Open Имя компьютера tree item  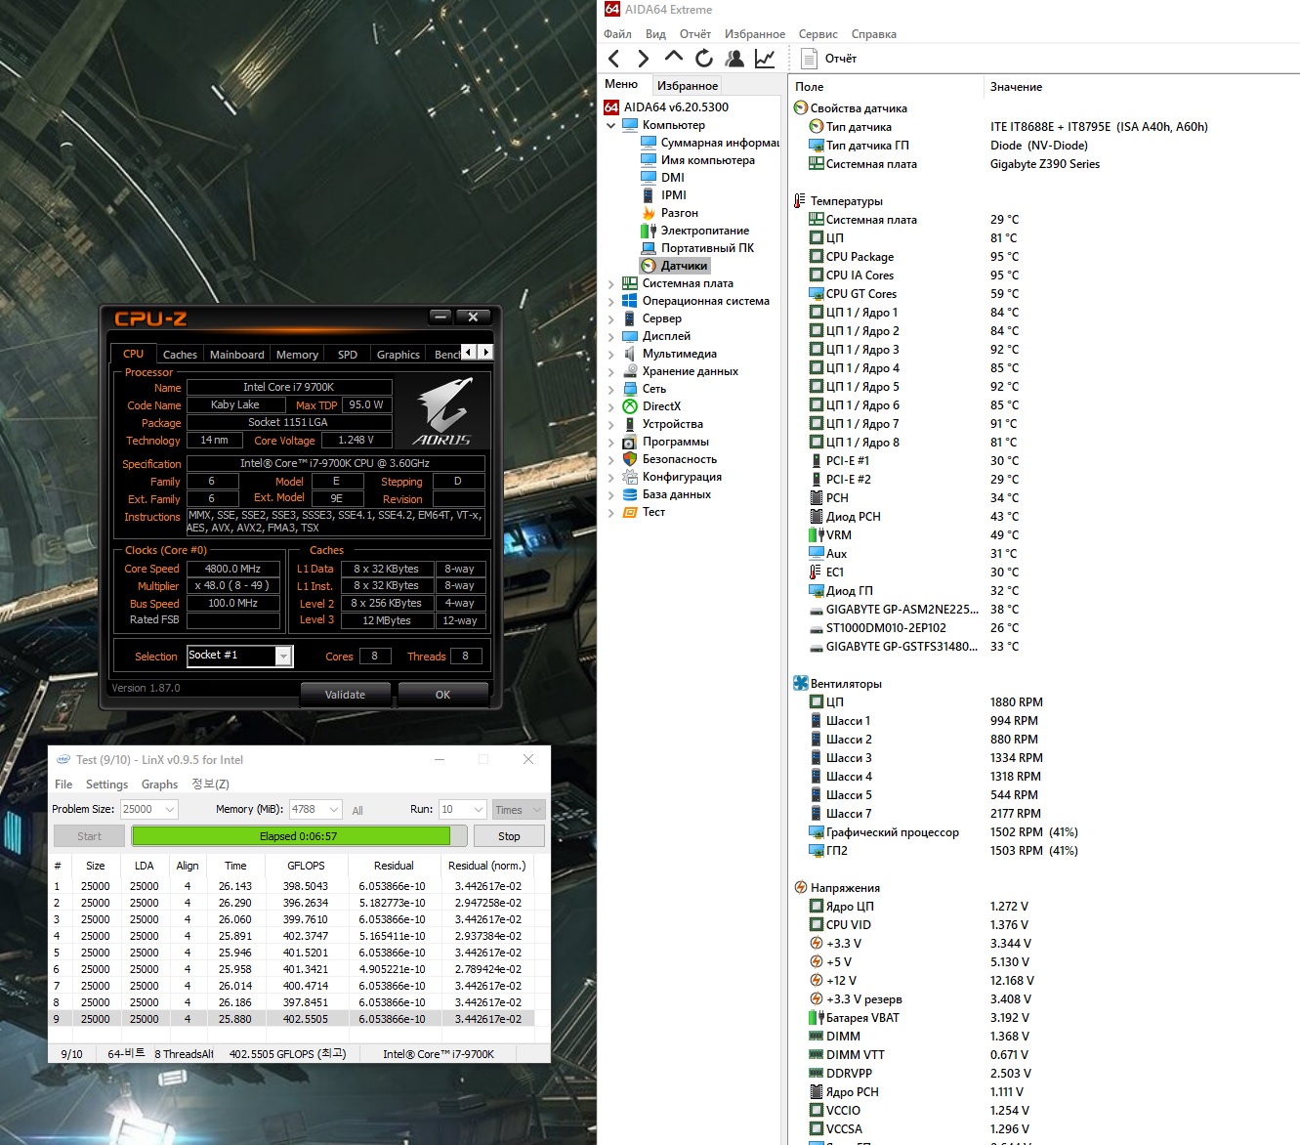[697, 160]
